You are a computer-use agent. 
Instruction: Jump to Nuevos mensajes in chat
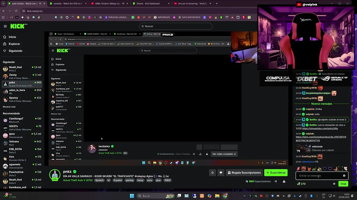tap(322, 104)
